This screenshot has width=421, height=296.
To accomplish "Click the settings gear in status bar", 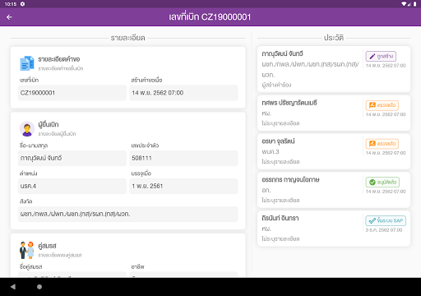I will [x=22, y=4].
